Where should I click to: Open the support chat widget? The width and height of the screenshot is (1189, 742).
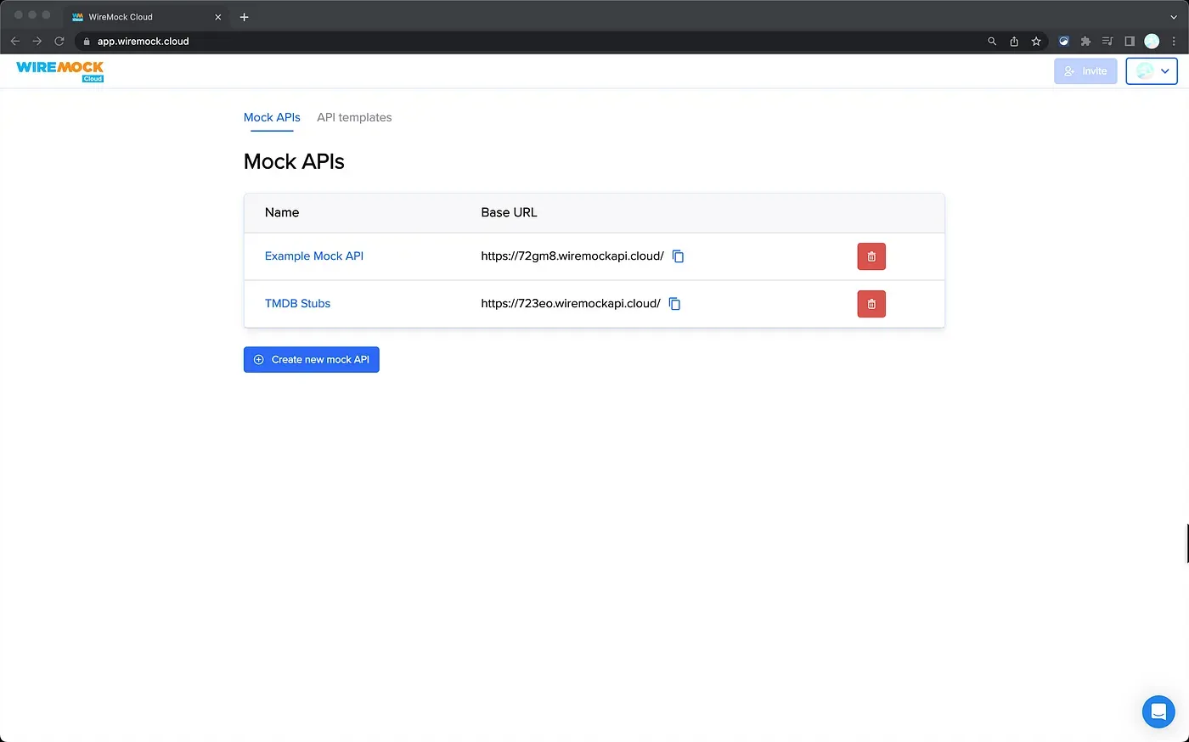(x=1158, y=711)
